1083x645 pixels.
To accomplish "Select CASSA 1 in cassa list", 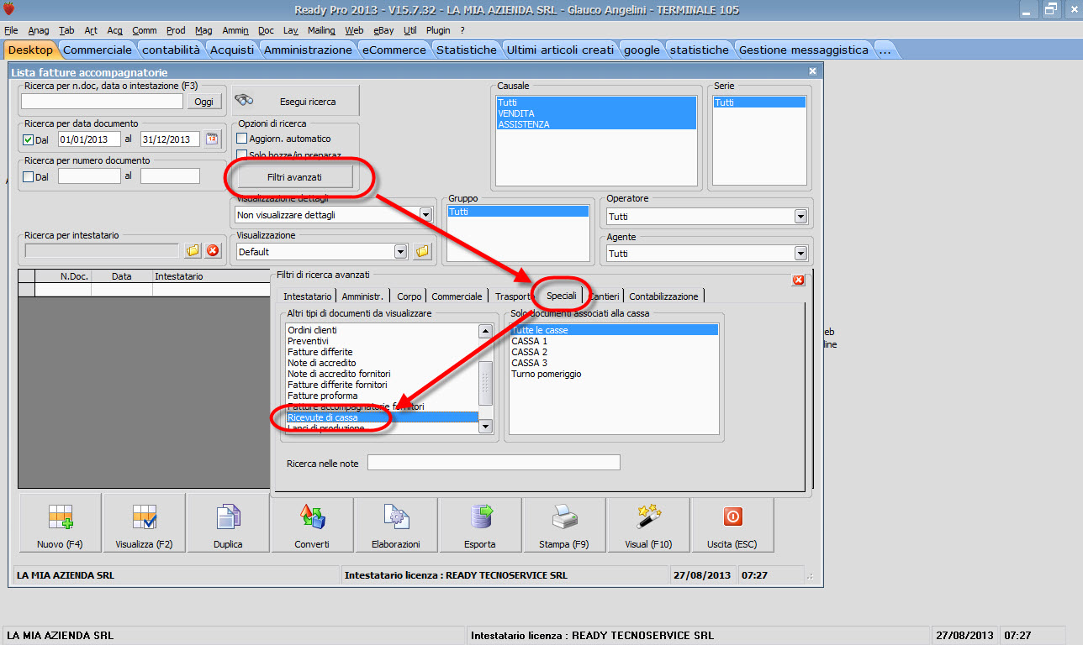I will click(x=614, y=342).
